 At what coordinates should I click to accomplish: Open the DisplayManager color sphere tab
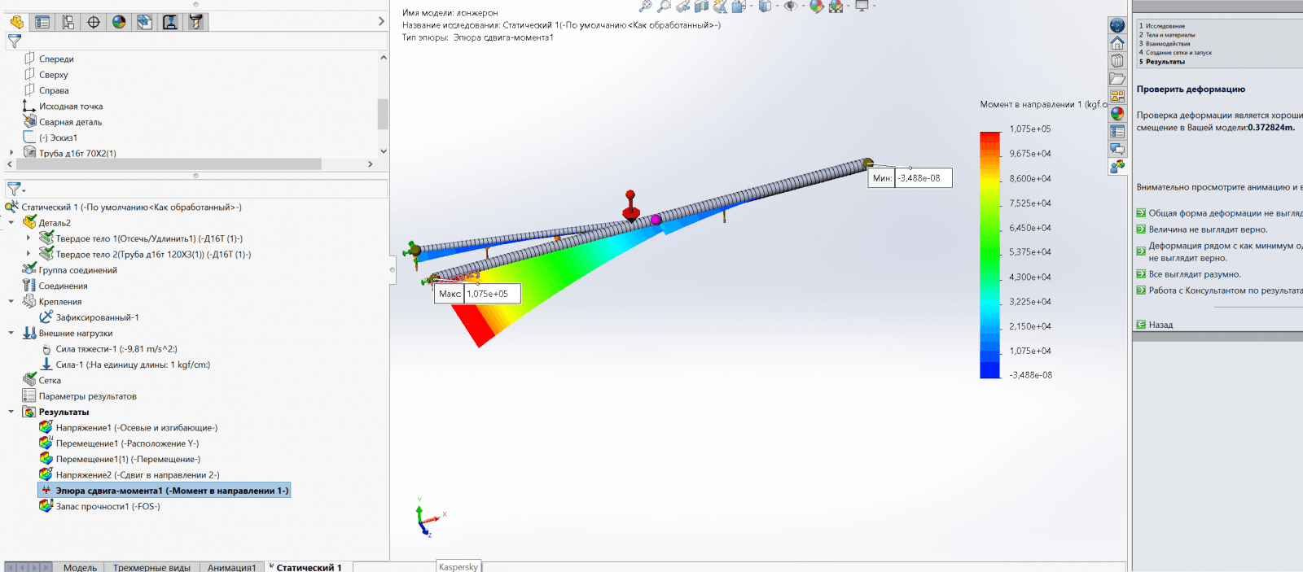click(119, 22)
